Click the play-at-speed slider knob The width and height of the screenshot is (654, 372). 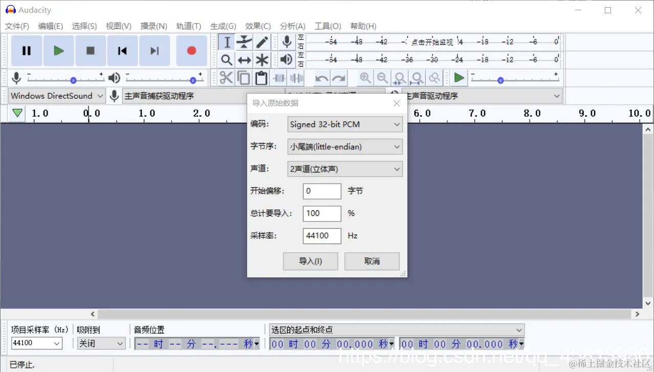[500, 80]
